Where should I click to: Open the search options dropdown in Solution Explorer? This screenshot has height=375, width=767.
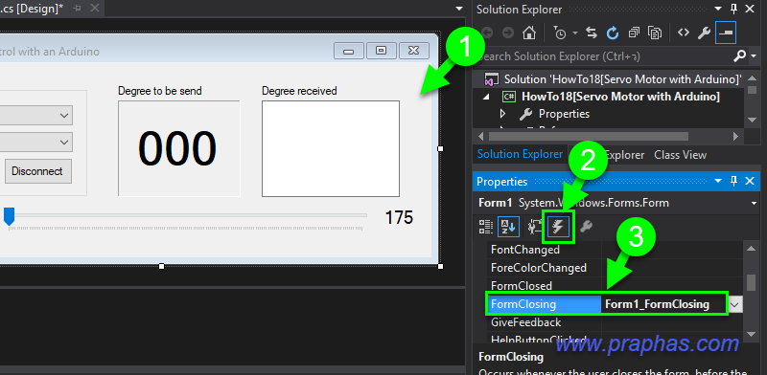point(753,56)
